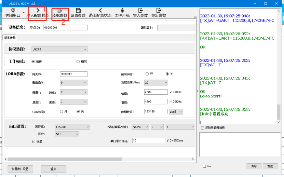Toggle the 滚动至最新消息 checkbox
This screenshot has height=177, width=284.
[203, 128]
